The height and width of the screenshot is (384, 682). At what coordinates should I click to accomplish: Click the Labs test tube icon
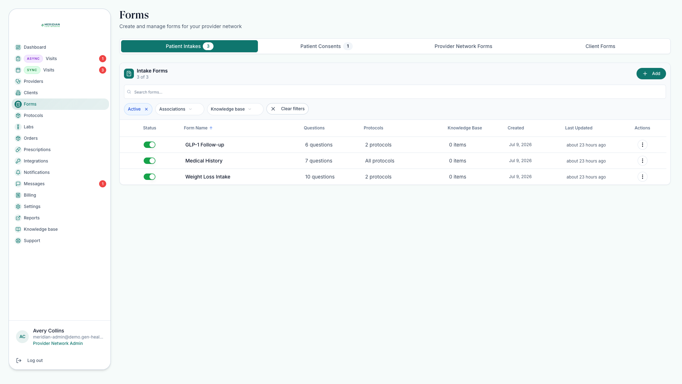click(x=18, y=127)
